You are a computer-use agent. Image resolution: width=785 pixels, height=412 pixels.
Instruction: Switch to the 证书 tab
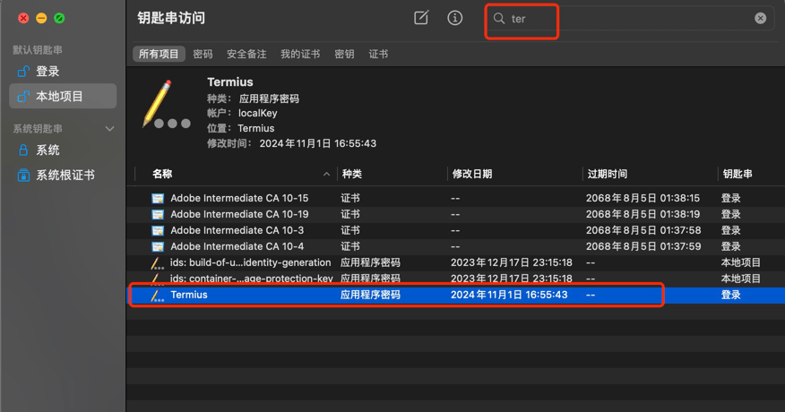[x=378, y=54]
